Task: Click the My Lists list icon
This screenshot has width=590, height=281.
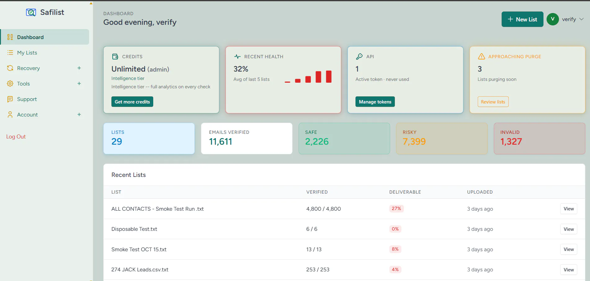Action: coord(10,53)
